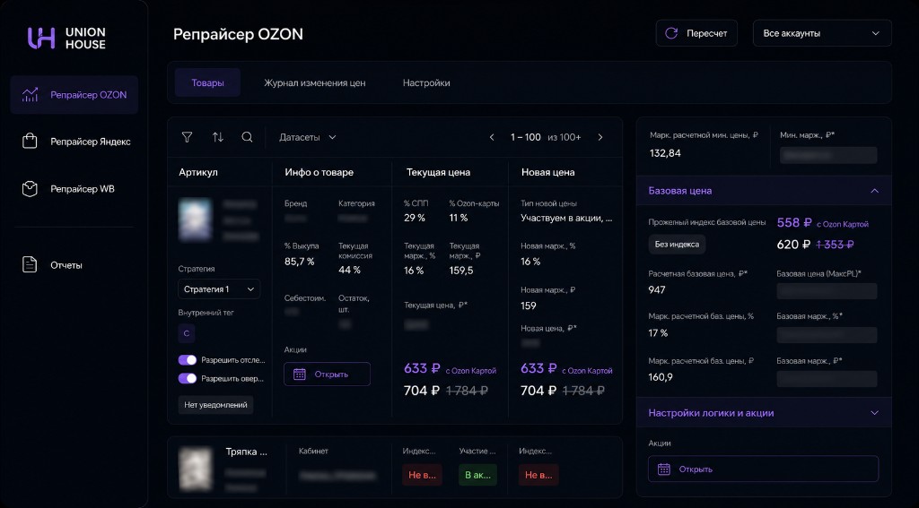Open the filter funnel icon

(x=187, y=137)
